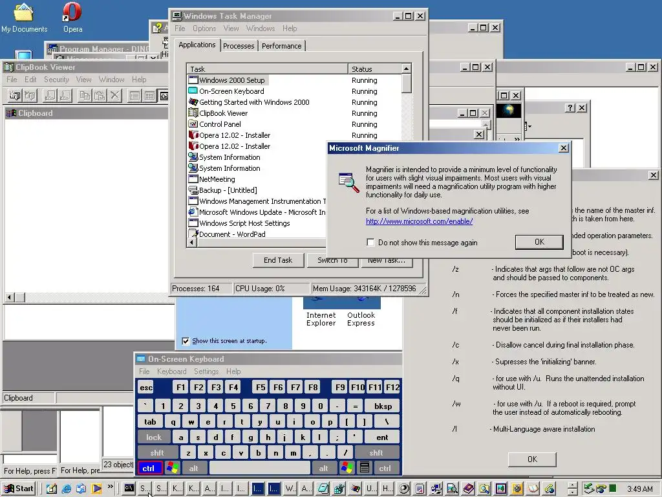Switch ClipBook to Thumbnails view icon

tap(149, 96)
